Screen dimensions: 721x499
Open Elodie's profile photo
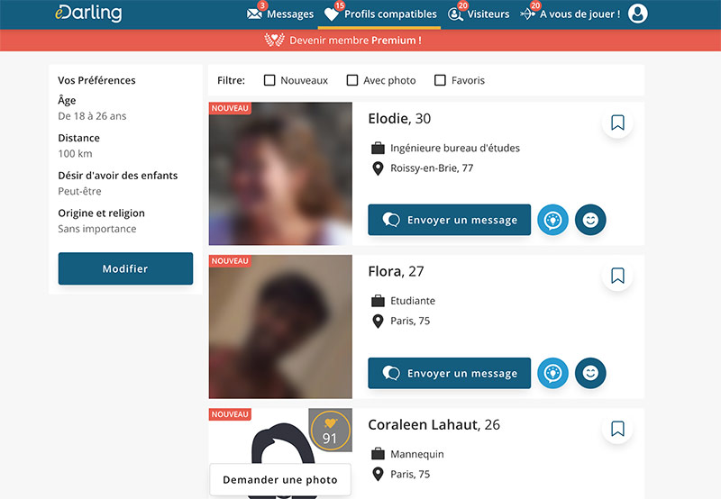280,173
